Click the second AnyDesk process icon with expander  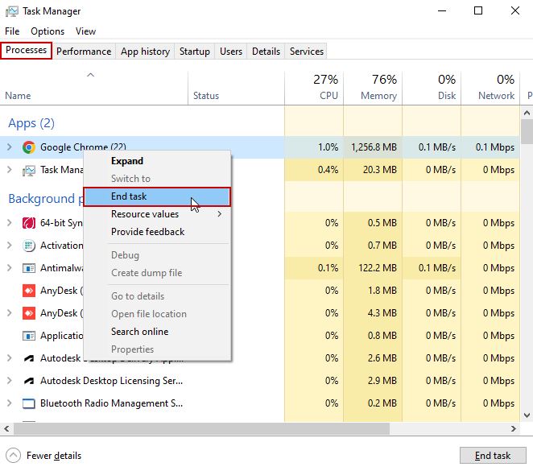click(29, 313)
